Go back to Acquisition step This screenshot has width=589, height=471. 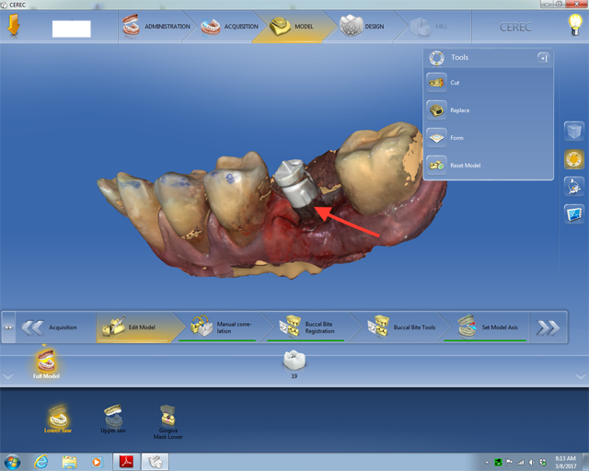[55, 327]
